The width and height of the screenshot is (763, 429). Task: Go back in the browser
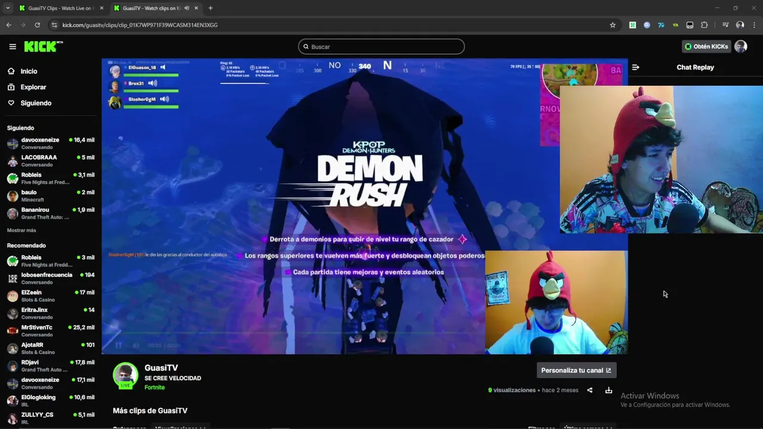click(8, 25)
